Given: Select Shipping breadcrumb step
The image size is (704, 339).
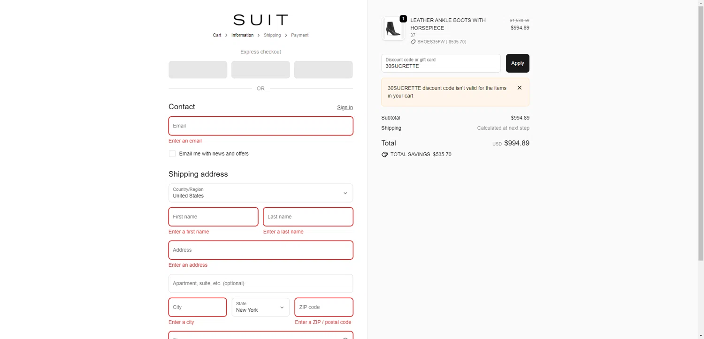Looking at the screenshot, I should click(272, 35).
